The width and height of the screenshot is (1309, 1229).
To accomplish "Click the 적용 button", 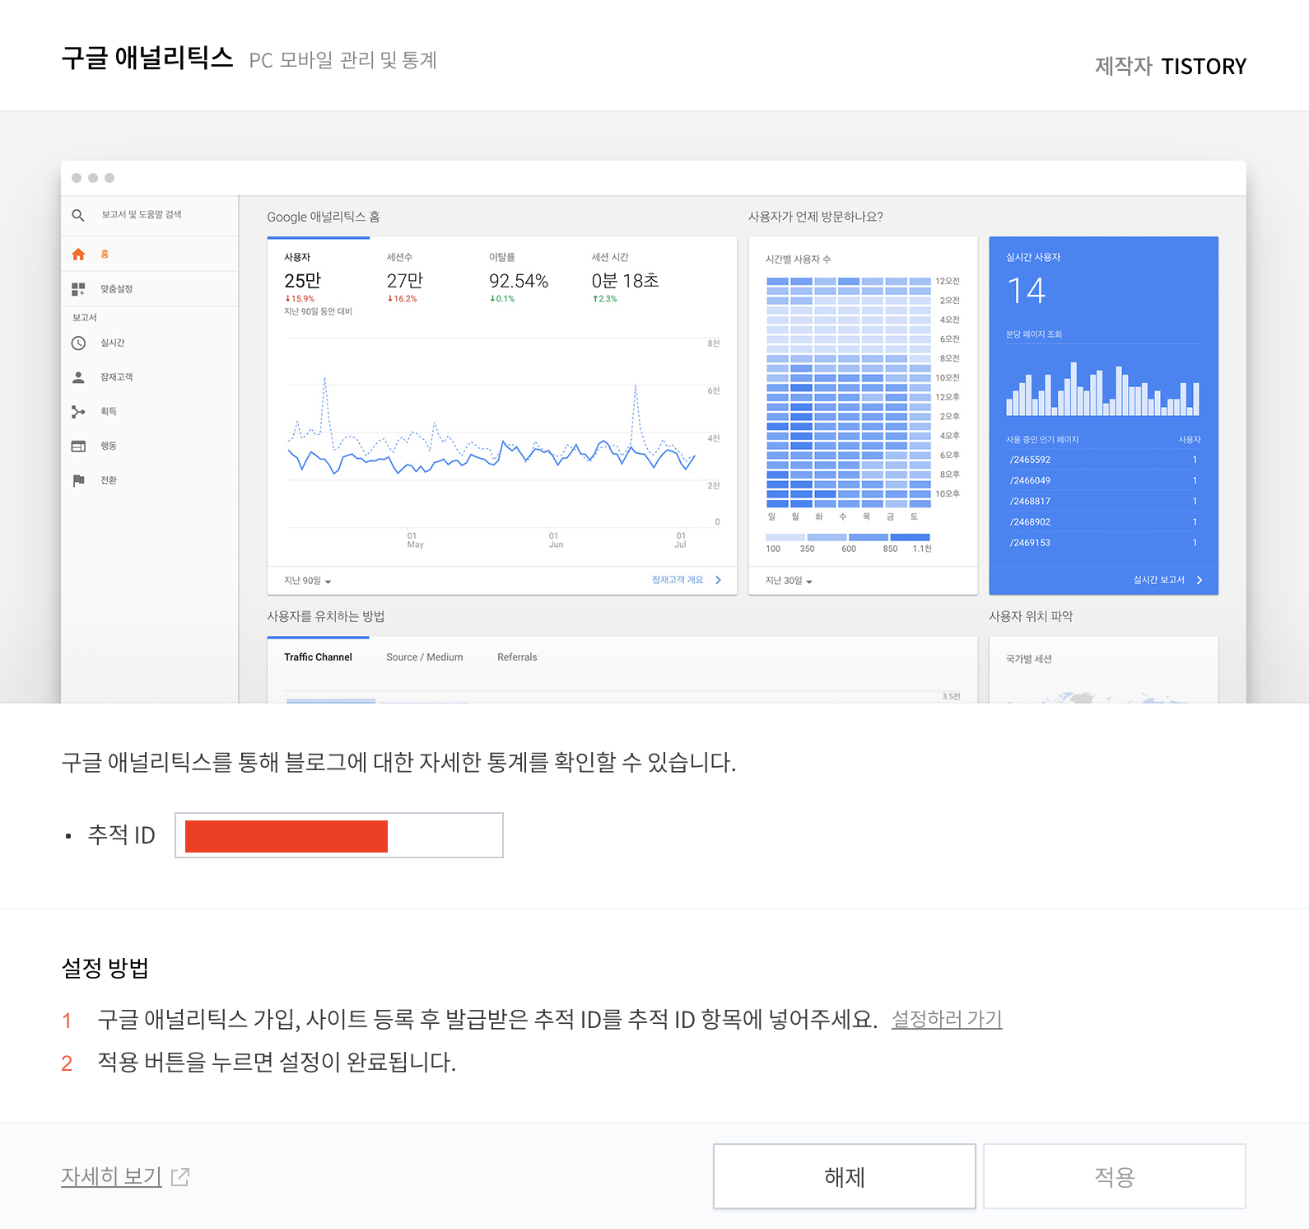I will click(x=1114, y=1176).
